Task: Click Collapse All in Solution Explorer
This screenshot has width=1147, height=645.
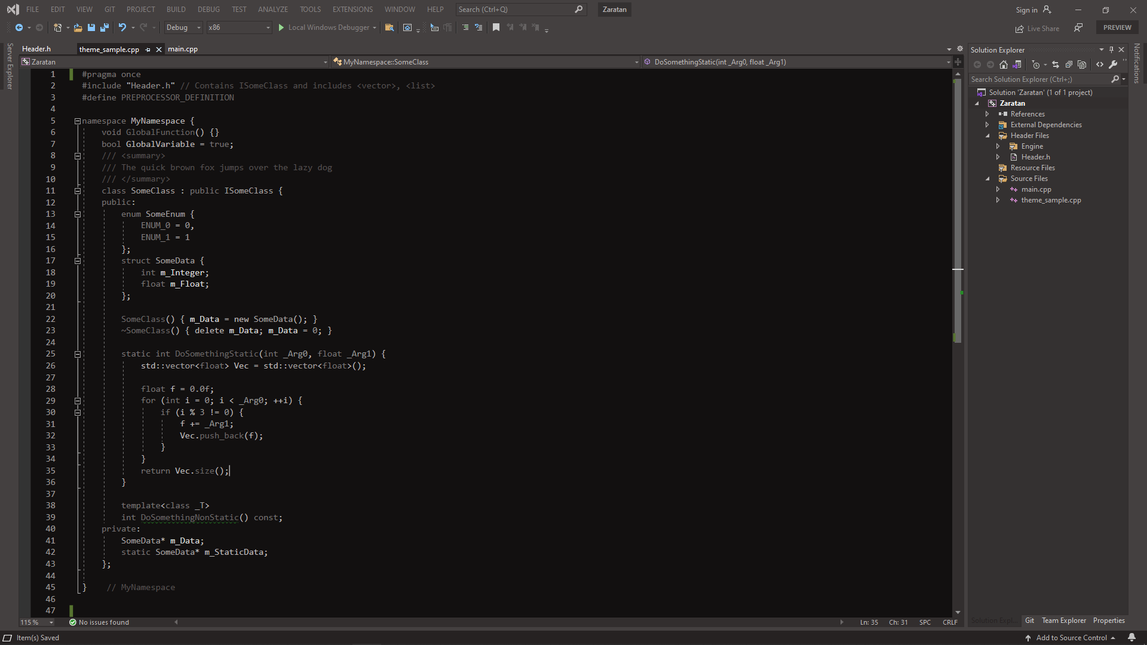Action: click(1069, 64)
